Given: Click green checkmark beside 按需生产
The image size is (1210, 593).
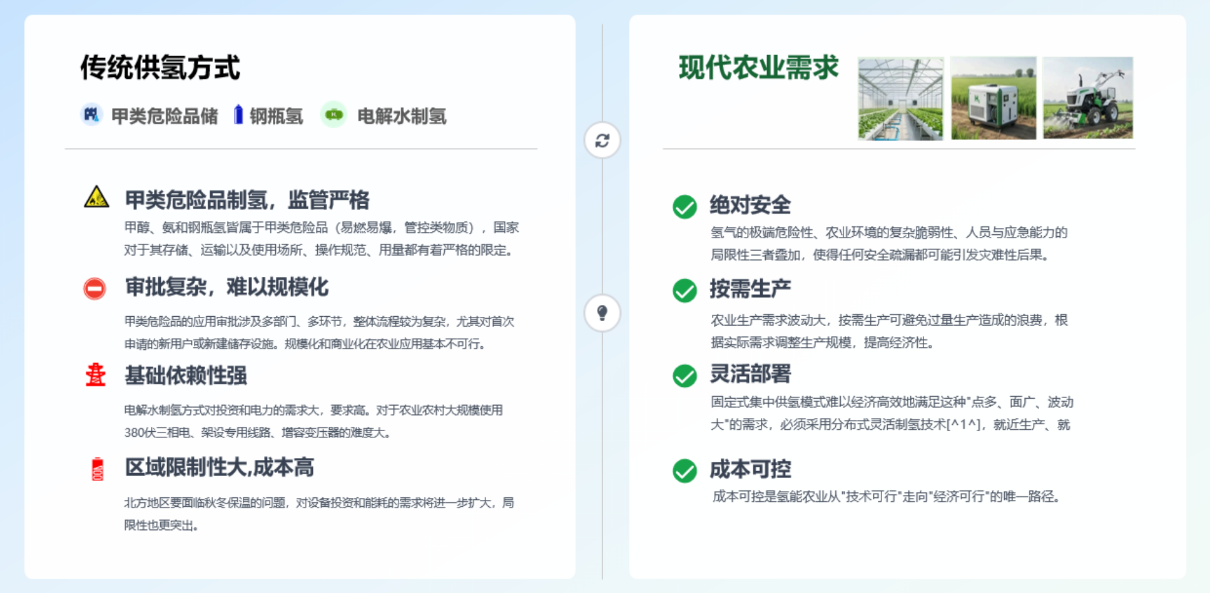Looking at the screenshot, I should 684,291.
